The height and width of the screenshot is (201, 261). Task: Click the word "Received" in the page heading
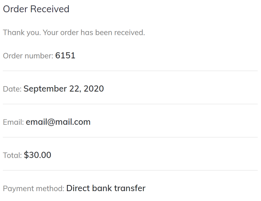coord(49,9)
